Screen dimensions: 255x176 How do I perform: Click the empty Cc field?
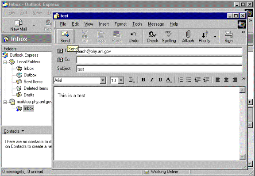coord(159,60)
